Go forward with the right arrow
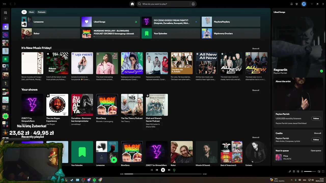 15,4
